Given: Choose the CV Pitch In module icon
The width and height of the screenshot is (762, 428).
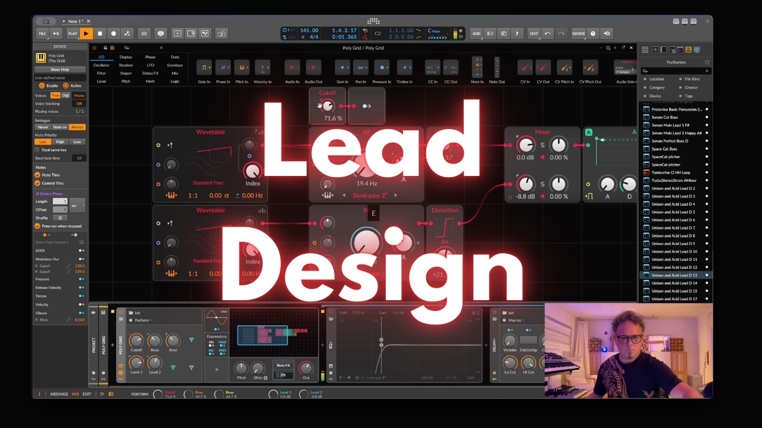Looking at the screenshot, I should tap(564, 67).
